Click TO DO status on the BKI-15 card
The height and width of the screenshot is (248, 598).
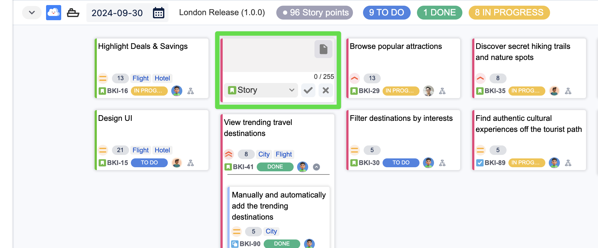[x=149, y=163]
